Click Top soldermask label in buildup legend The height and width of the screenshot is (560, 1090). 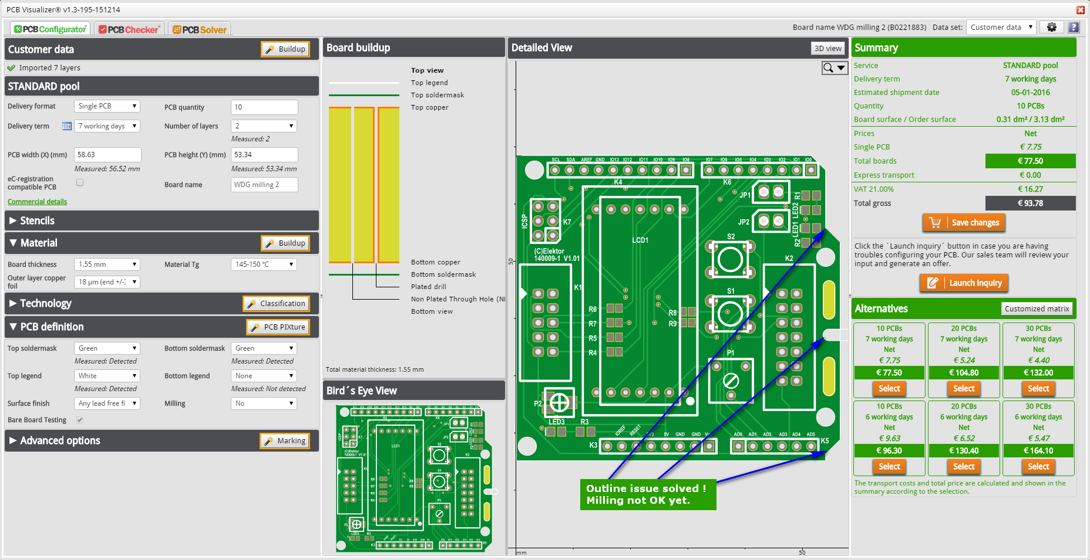[438, 95]
